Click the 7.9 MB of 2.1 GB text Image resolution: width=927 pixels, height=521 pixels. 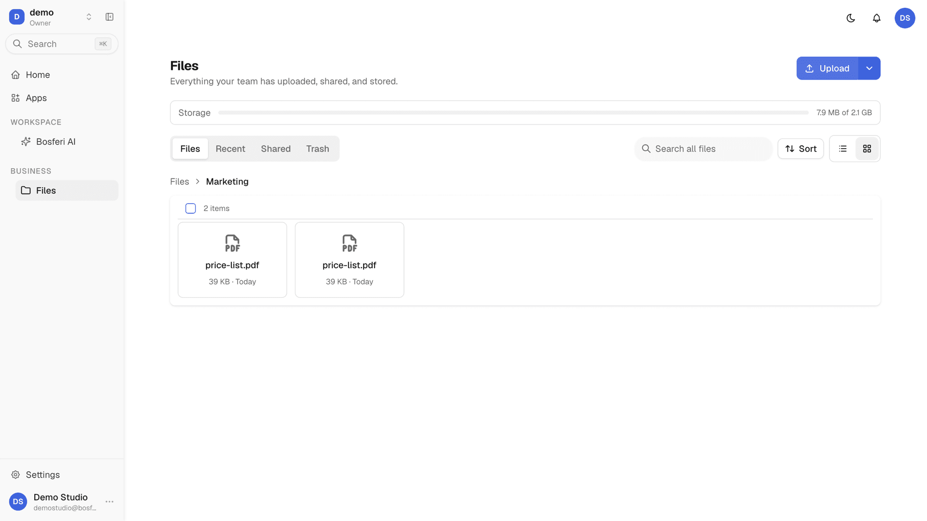(844, 113)
